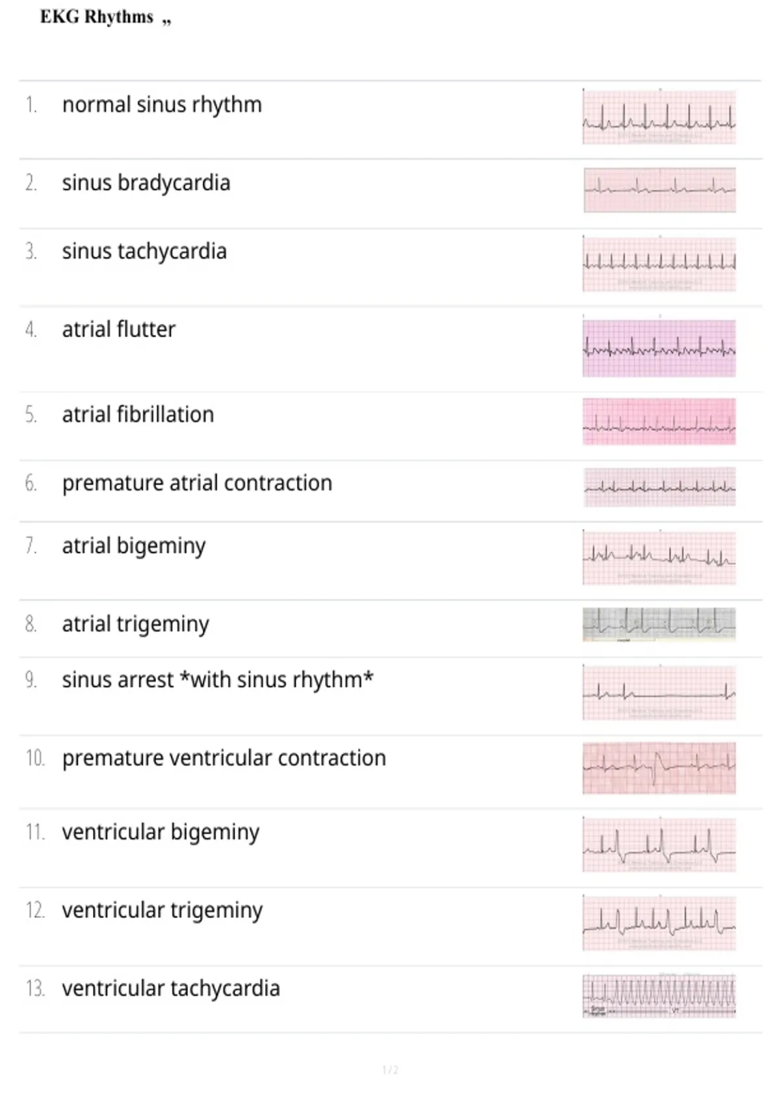The width and height of the screenshot is (780, 1106).
Task: Select the sinus tachycardia EKG thumbnail
Action: [x=659, y=263]
